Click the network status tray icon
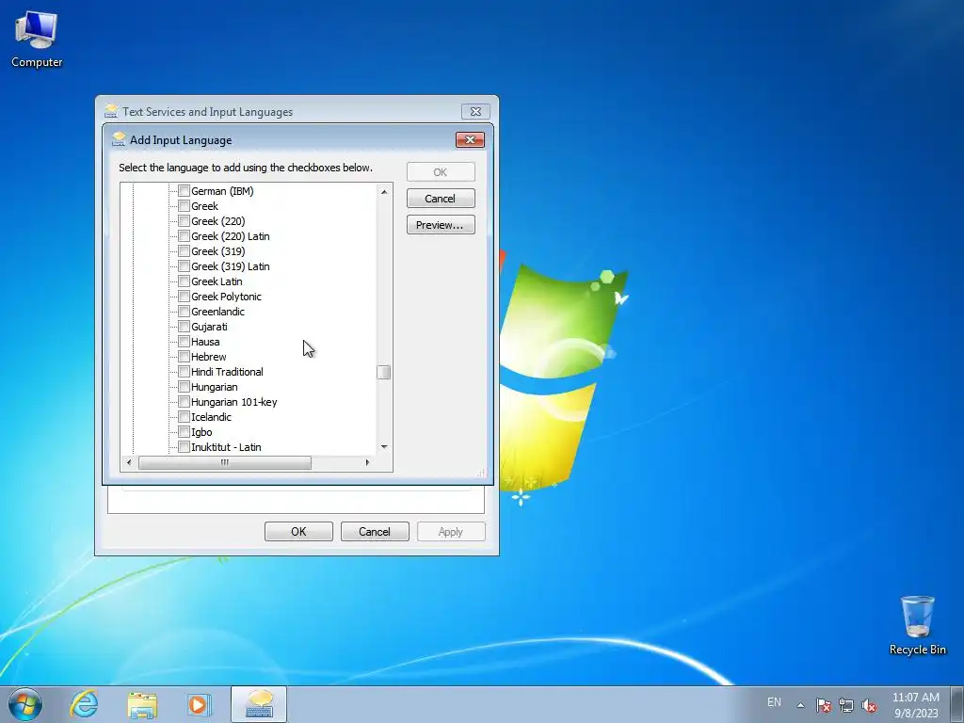 pos(846,705)
